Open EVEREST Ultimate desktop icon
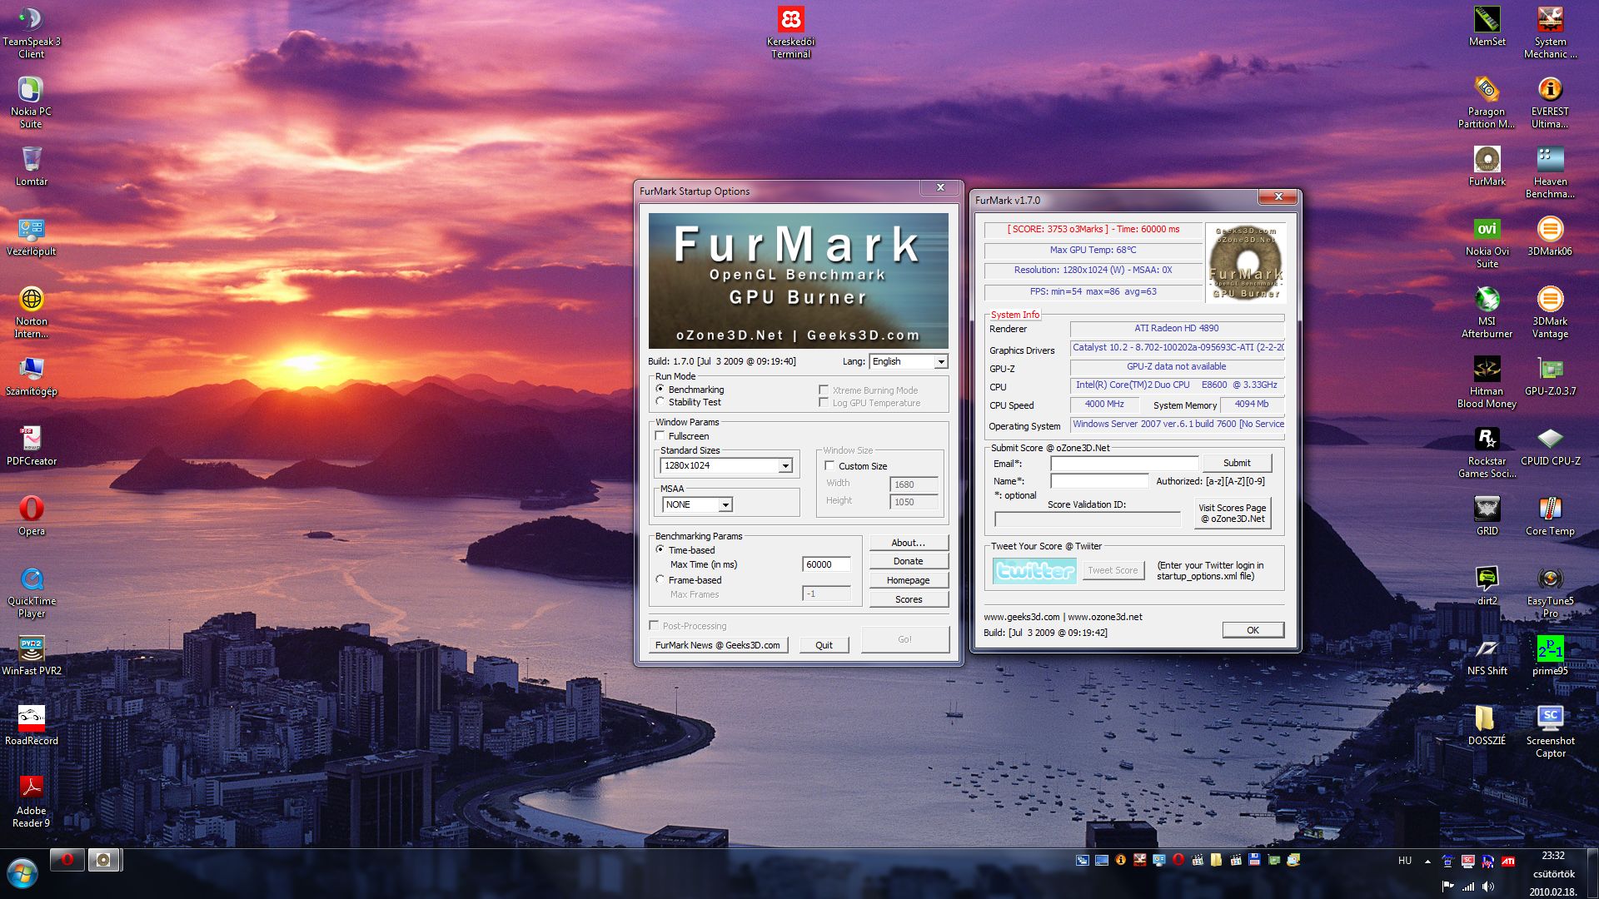 pos(1550,103)
